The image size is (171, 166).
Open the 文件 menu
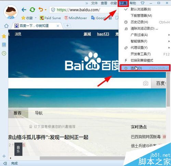pos(94,3)
